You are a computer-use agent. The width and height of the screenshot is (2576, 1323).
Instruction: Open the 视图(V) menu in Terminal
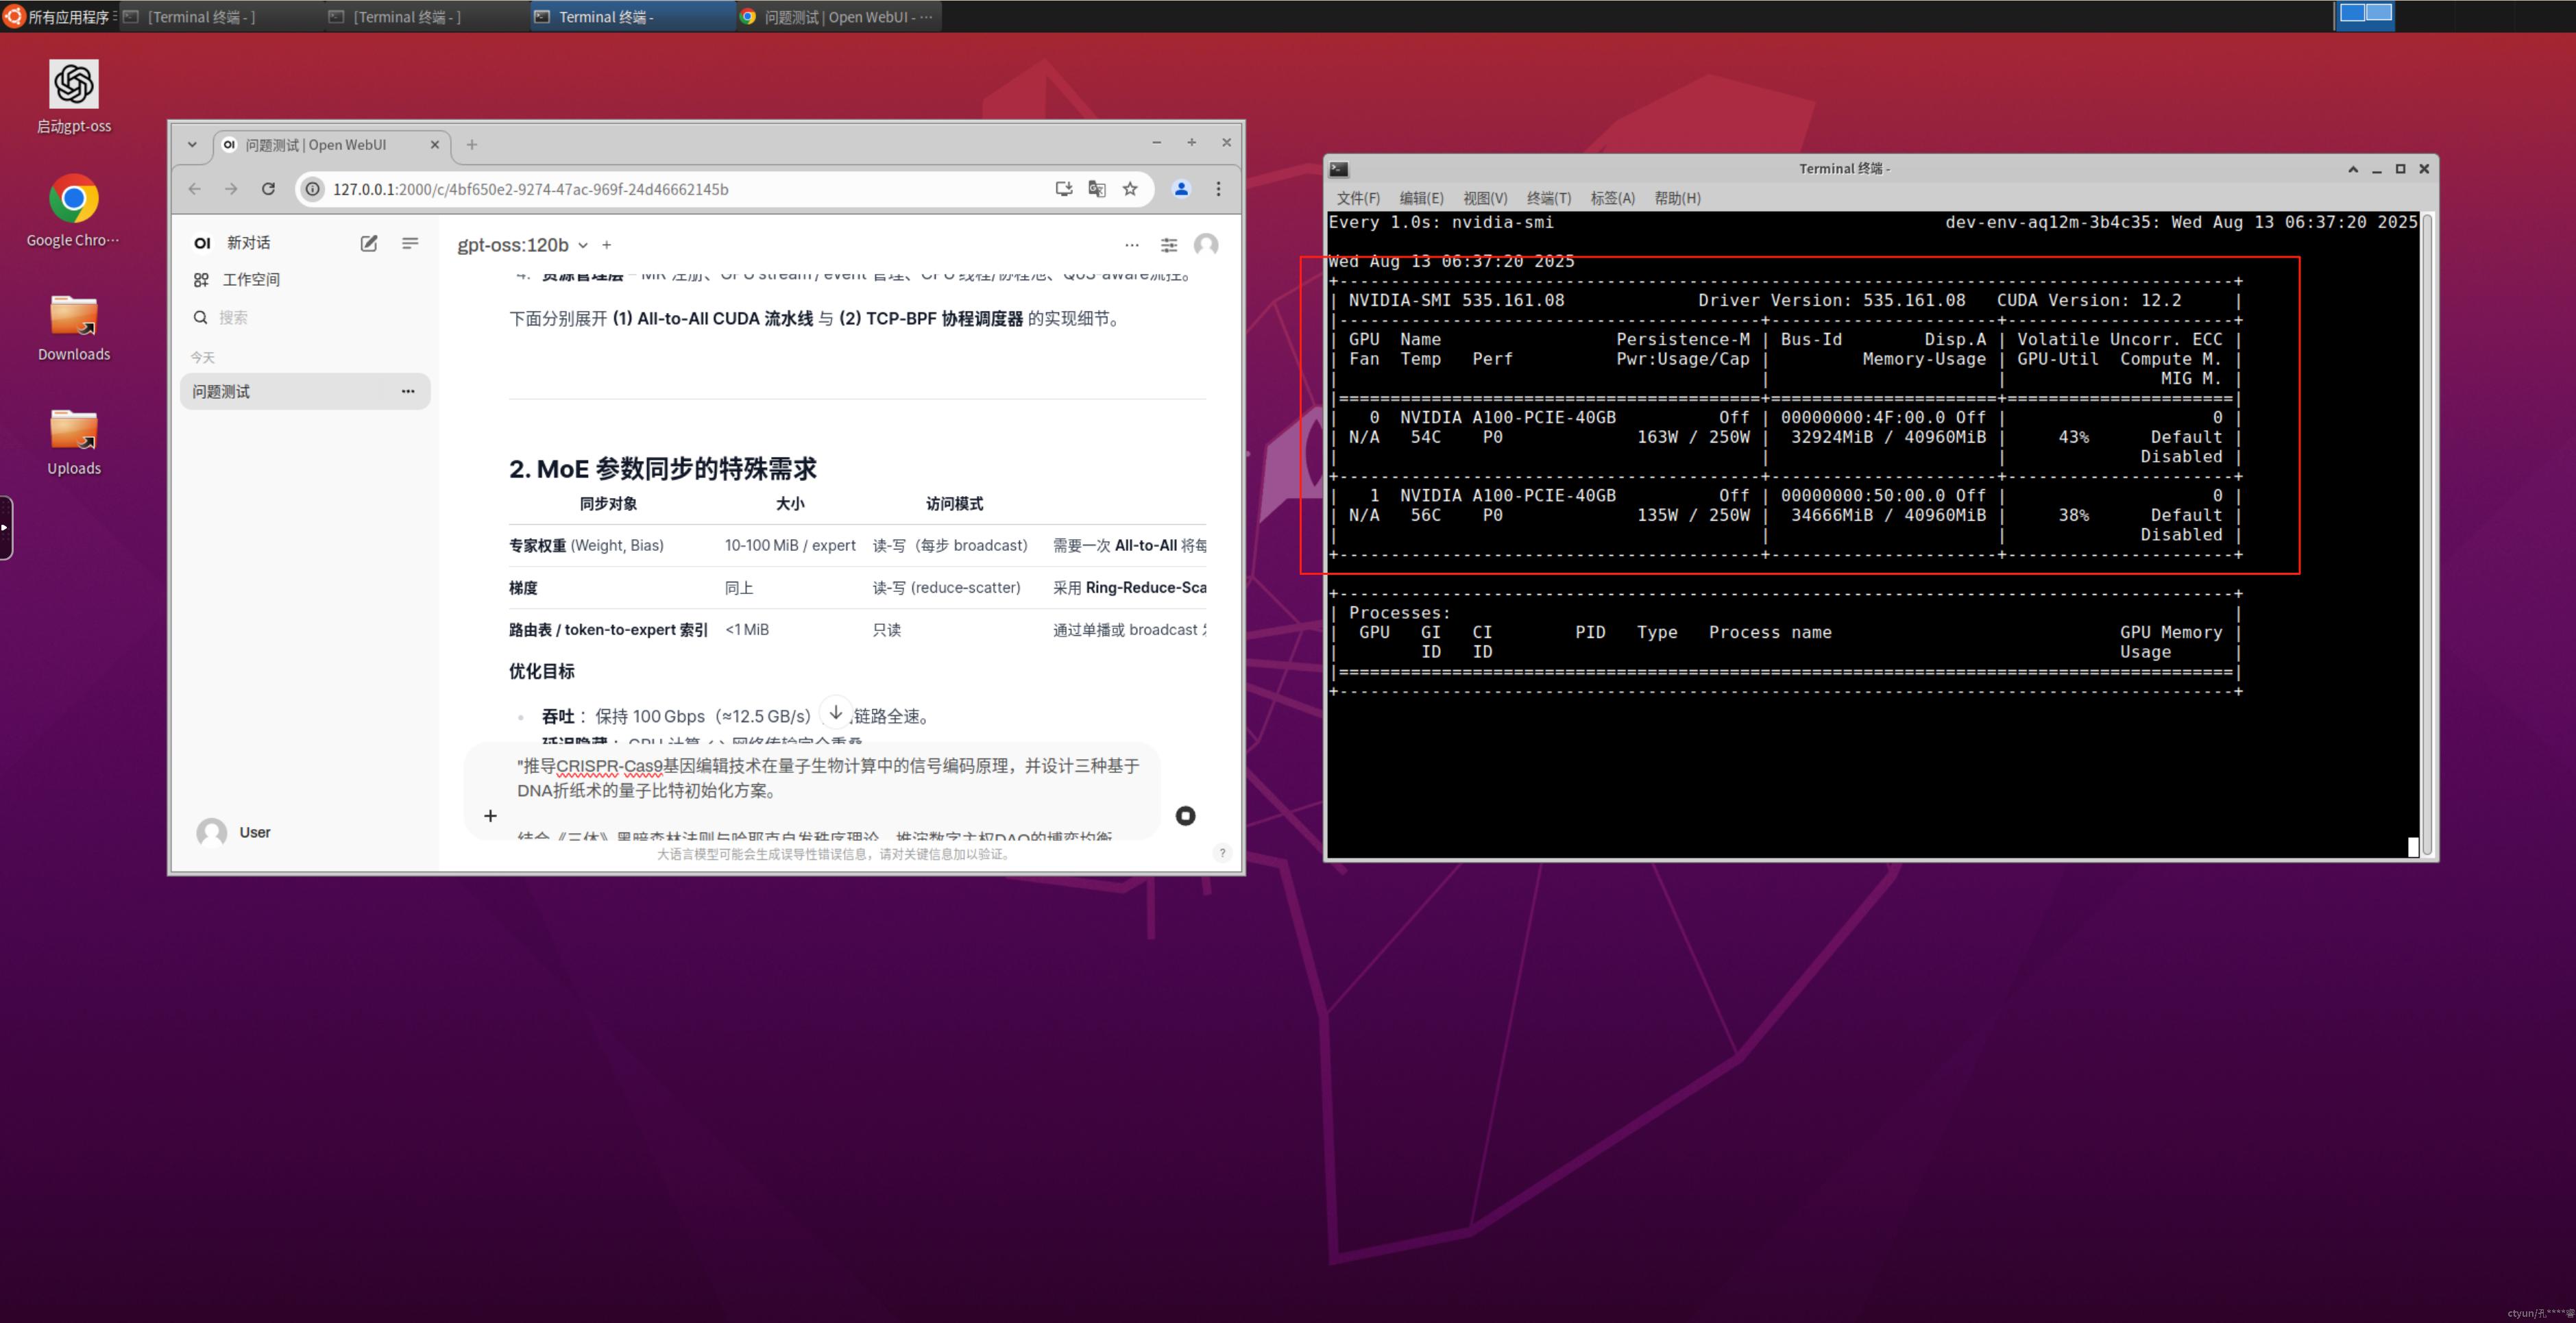(1485, 198)
